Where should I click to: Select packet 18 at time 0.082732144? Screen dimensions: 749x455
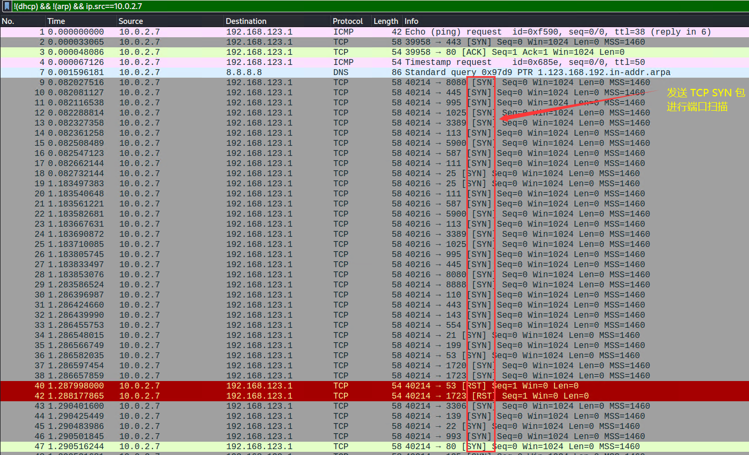tap(374, 173)
